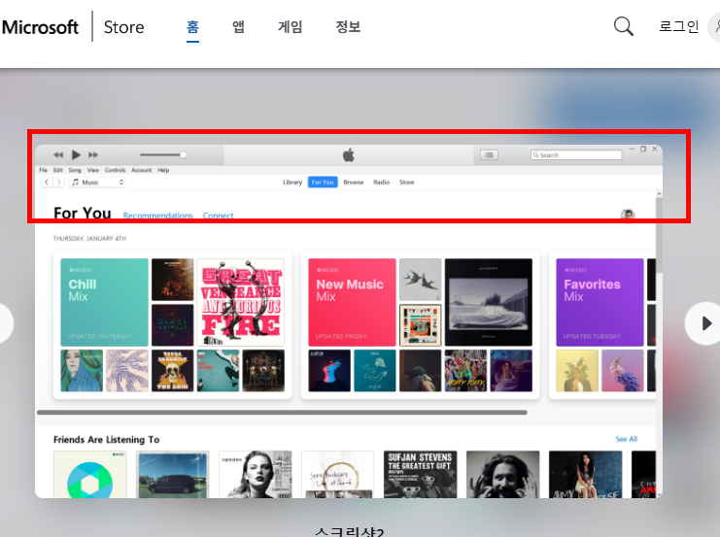Viewport: 720px width, 537px height.
Task: Open the iTunes Song menu
Action: pos(75,170)
